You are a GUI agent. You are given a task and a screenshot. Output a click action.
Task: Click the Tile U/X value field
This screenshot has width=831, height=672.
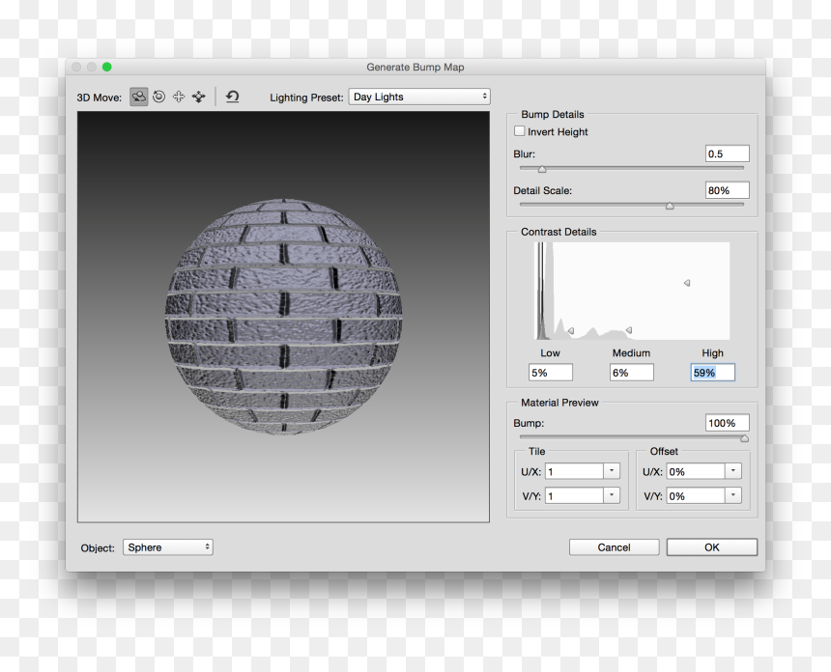[x=575, y=471]
